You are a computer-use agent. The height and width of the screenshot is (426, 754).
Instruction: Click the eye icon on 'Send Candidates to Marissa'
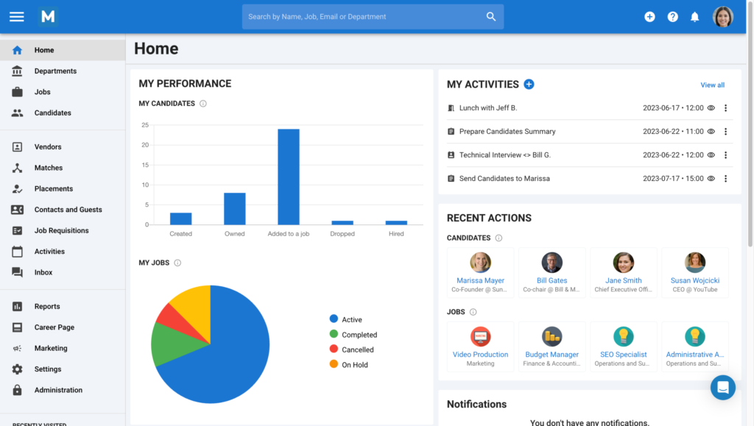pyautogui.click(x=711, y=178)
